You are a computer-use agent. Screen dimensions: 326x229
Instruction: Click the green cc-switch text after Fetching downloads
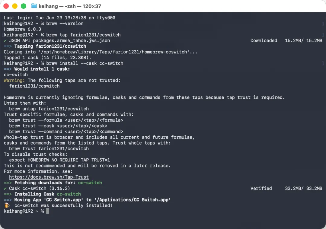click(90, 183)
